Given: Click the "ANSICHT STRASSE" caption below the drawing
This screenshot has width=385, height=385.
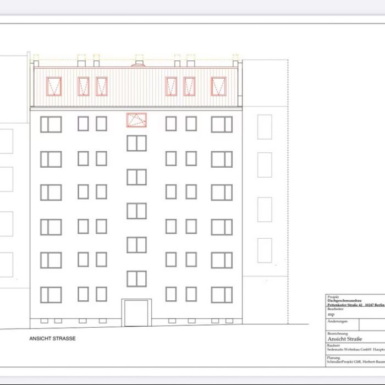Looking at the screenshot, I should (x=52, y=338).
